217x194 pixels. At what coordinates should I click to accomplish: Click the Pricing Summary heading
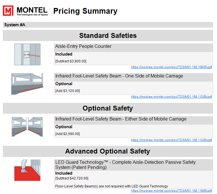pyautogui.click(x=85, y=11)
